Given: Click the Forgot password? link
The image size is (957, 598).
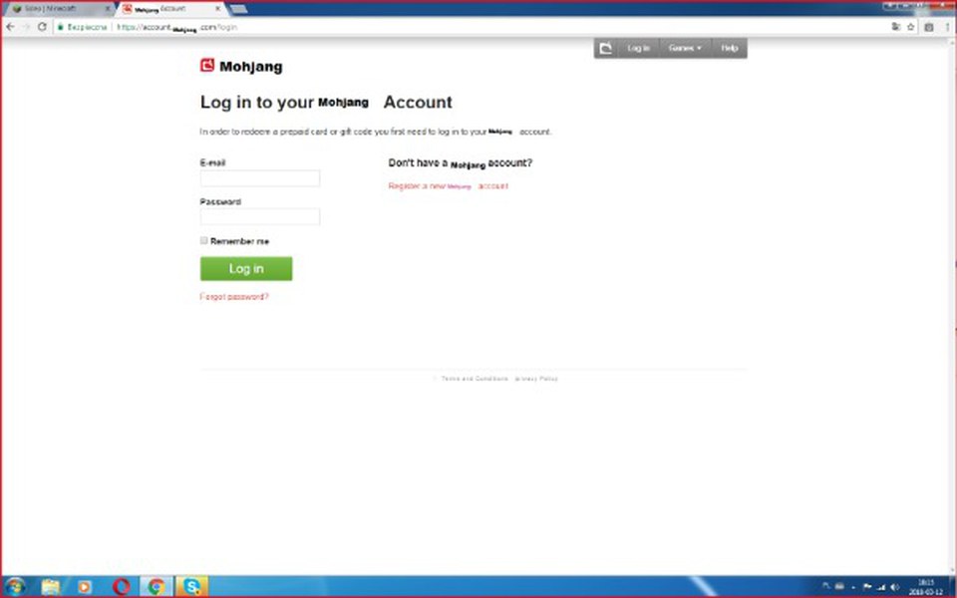Looking at the screenshot, I should [x=234, y=297].
